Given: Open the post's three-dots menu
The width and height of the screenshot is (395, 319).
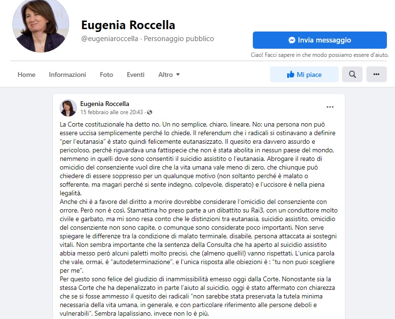Looking at the screenshot, I should coord(330,107).
